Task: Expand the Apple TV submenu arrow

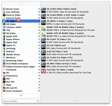Action: click(39, 45)
